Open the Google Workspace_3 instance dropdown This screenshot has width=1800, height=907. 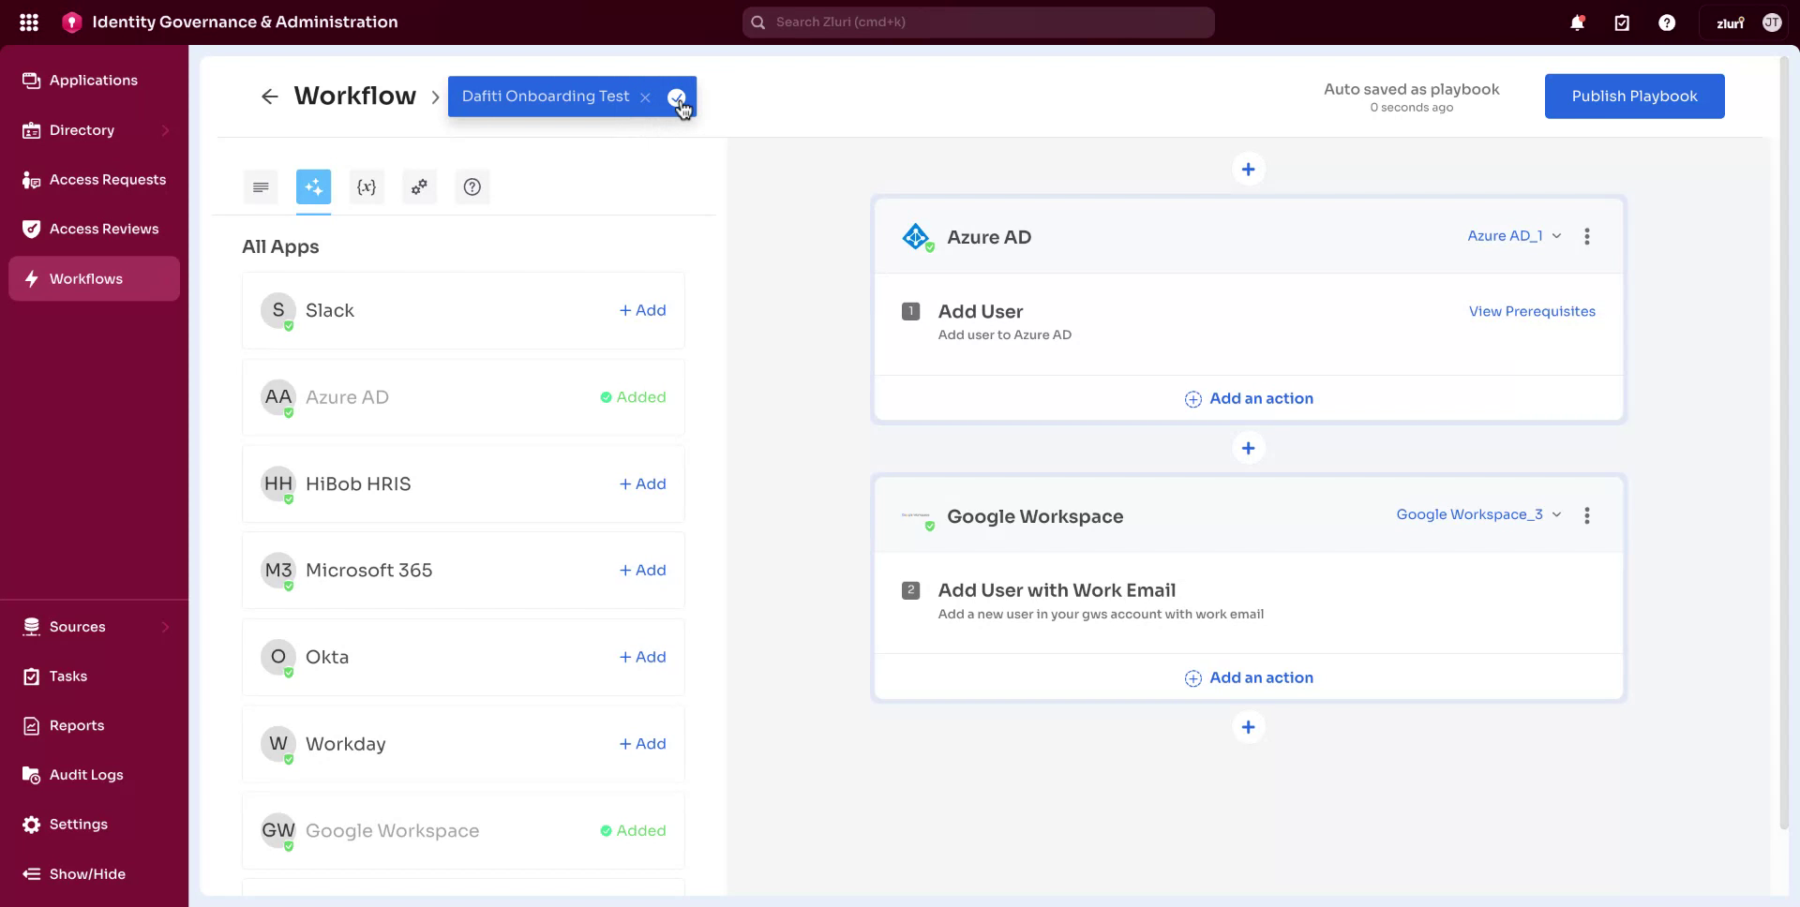point(1477,514)
